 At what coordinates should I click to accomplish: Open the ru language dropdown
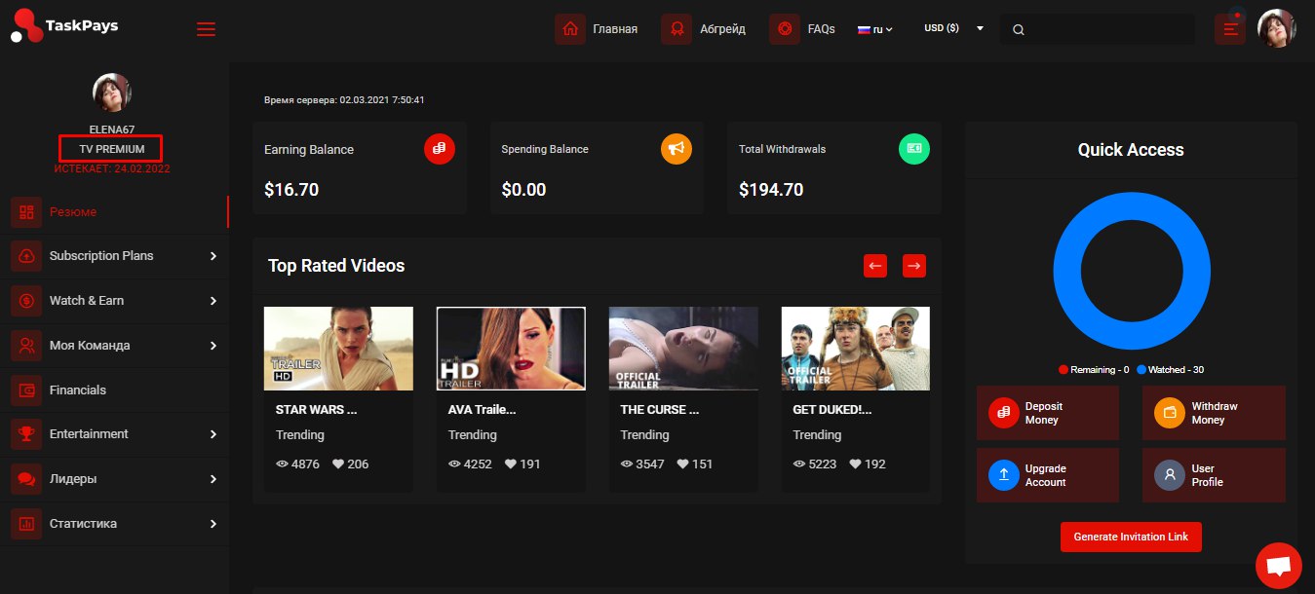875,29
